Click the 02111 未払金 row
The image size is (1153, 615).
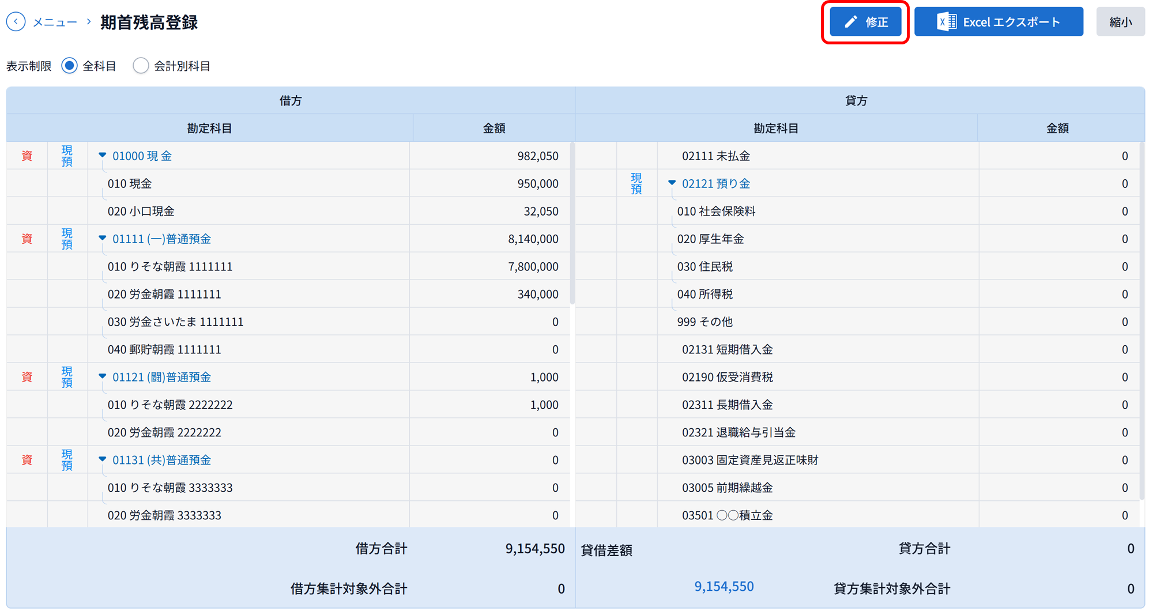(x=858, y=156)
